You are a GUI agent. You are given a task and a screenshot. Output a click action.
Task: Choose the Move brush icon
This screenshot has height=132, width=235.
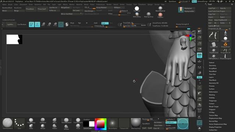coord(55,121)
